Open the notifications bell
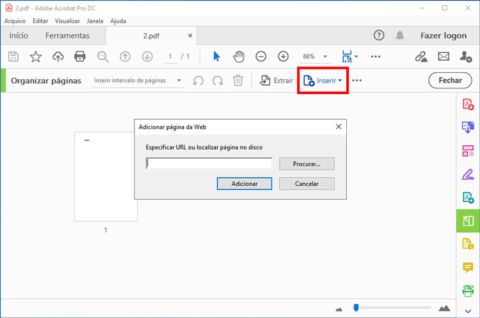 coord(400,35)
